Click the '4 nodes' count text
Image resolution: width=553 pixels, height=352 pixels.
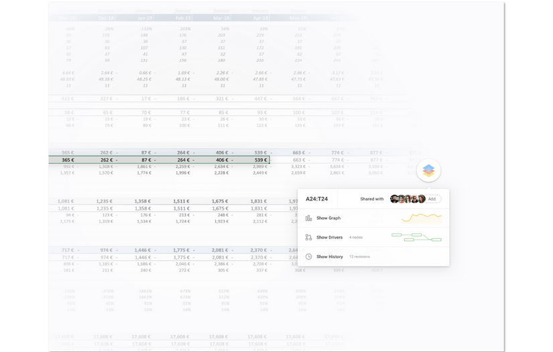click(356, 237)
